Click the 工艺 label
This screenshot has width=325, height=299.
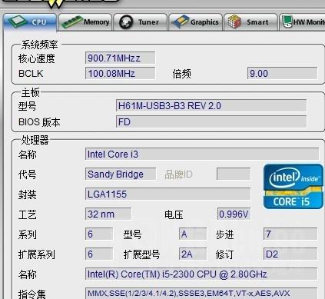28,214
